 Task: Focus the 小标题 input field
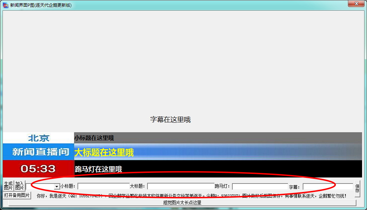(104, 186)
